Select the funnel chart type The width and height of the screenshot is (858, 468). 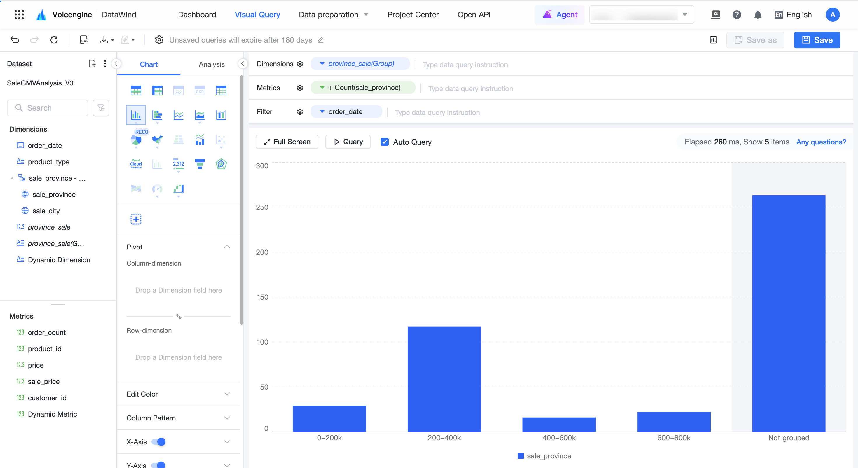click(x=200, y=164)
